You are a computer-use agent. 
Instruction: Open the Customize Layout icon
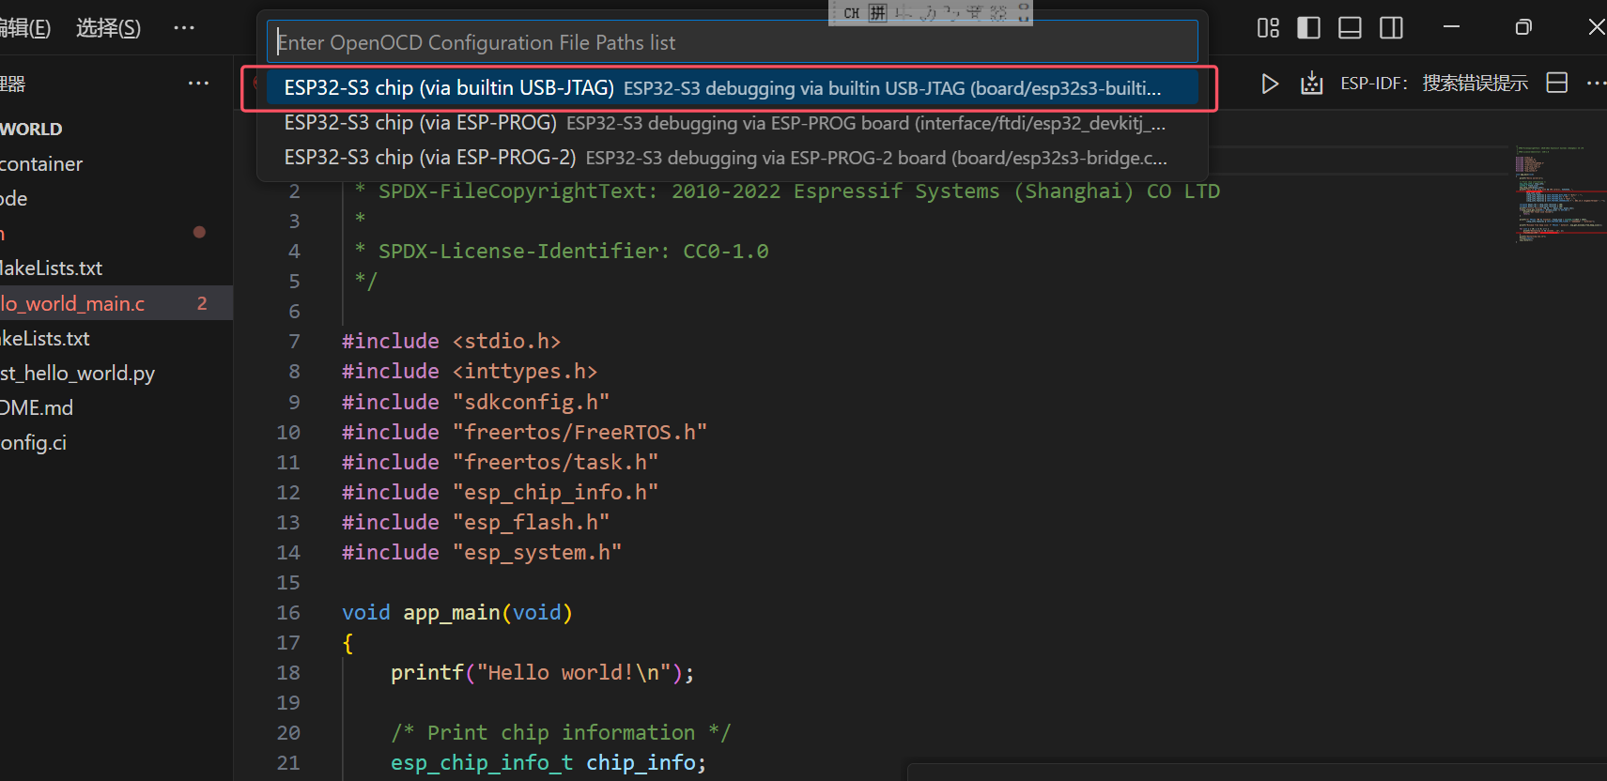[x=1268, y=28]
